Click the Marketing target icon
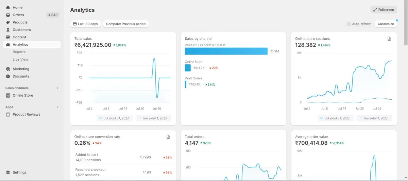The height and width of the screenshot is (181, 408). click(8, 69)
